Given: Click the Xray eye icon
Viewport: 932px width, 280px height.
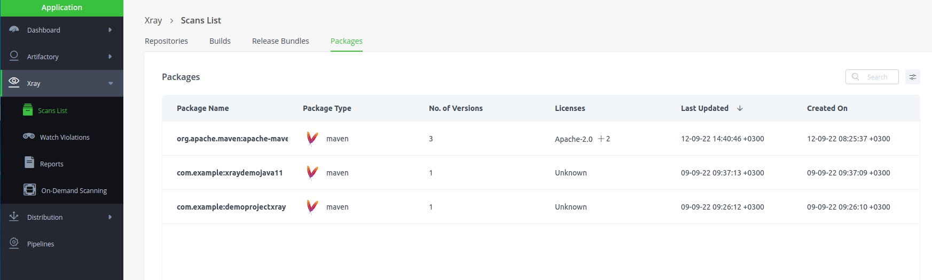Looking at the screenshot, I should [14, 82].
